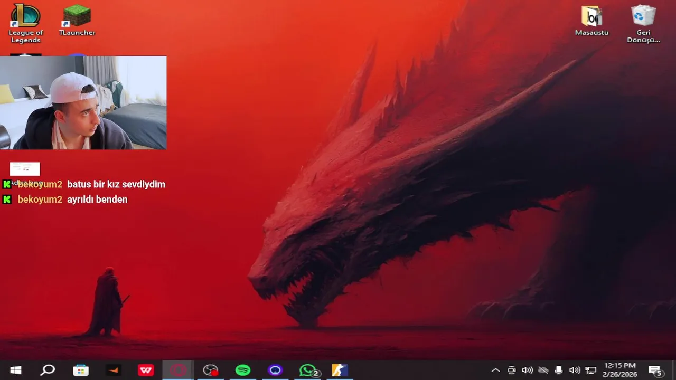
Task: Open the notification center with 5 notifications
Action: pyautogui.click(x=655, y=370)
